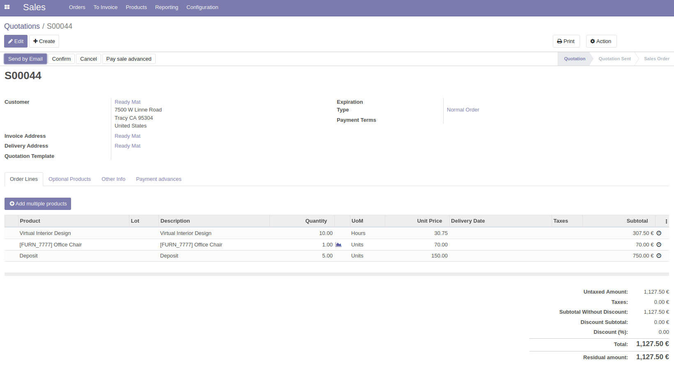Open the Orders menu
674x367 pixels.
pos(77,7)
